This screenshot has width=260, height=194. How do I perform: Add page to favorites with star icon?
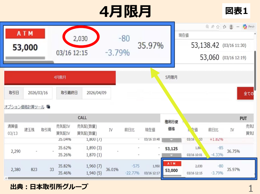(218, 27)
